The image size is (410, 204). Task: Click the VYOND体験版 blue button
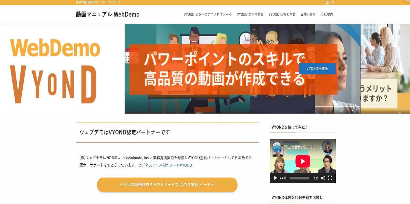(317, 69)
